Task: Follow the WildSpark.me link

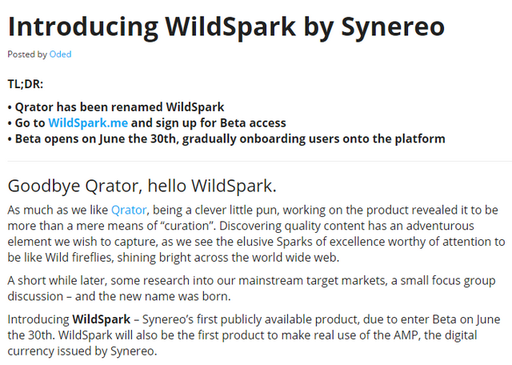Action: click(88, 122)
